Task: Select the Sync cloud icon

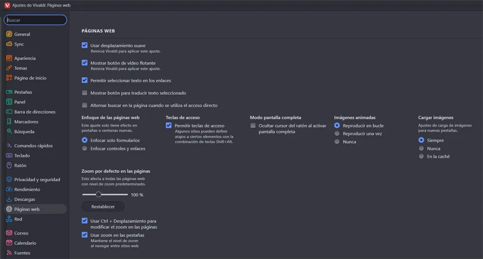Action: tap(9, 44)
